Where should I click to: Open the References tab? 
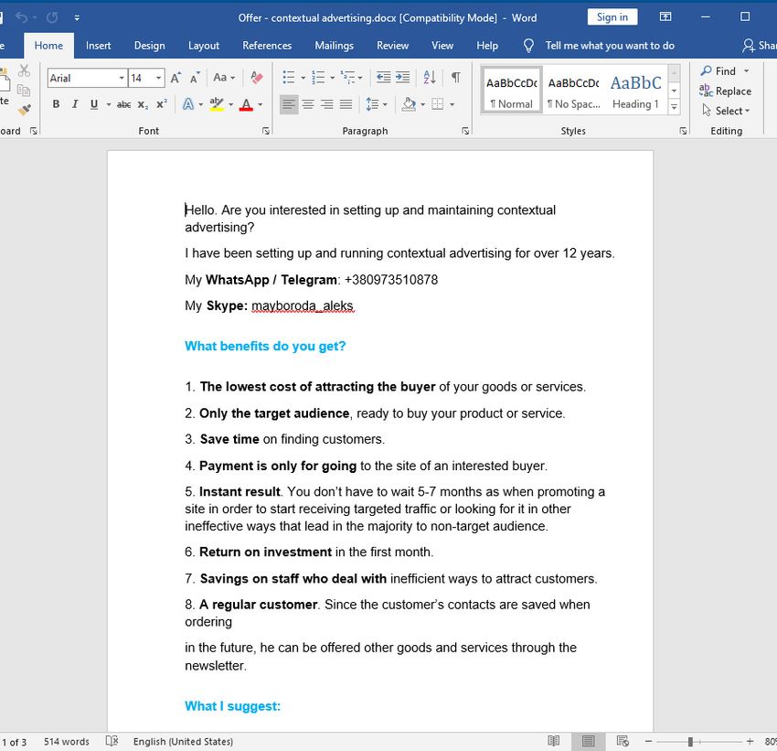tap(267, 46)
